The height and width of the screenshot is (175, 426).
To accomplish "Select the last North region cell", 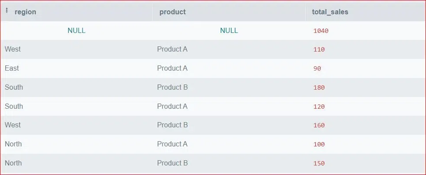I will (13, 163).
